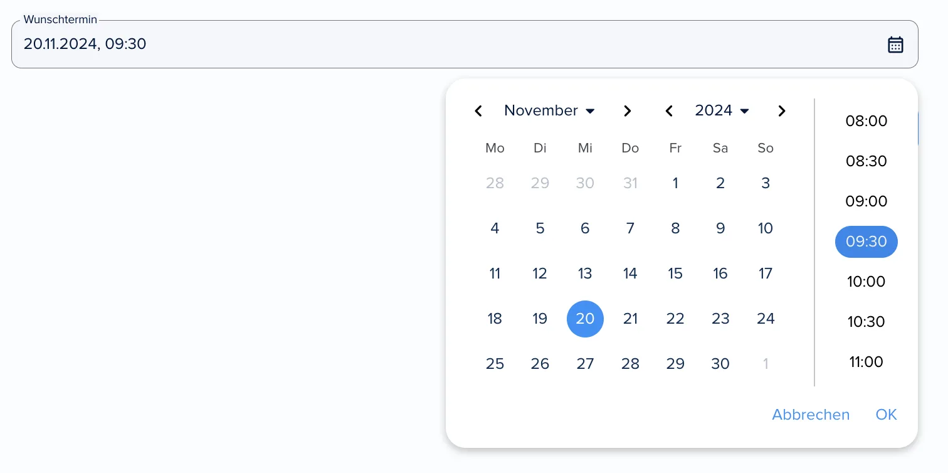Select November 21 in the calendar
This screenshot has height=473, width=948.
pyautogui.click(x=630, y=319)
